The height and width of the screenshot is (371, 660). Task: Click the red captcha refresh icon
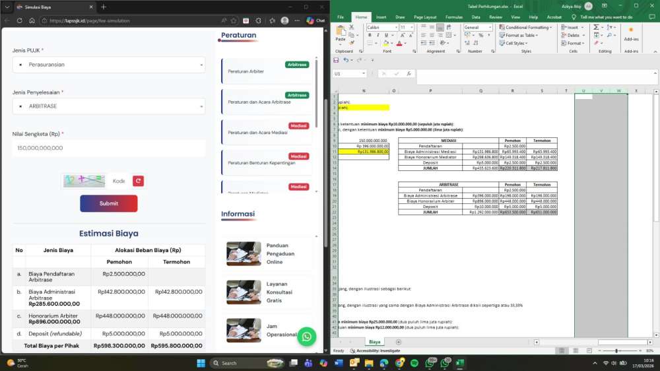tap(138, 181)
